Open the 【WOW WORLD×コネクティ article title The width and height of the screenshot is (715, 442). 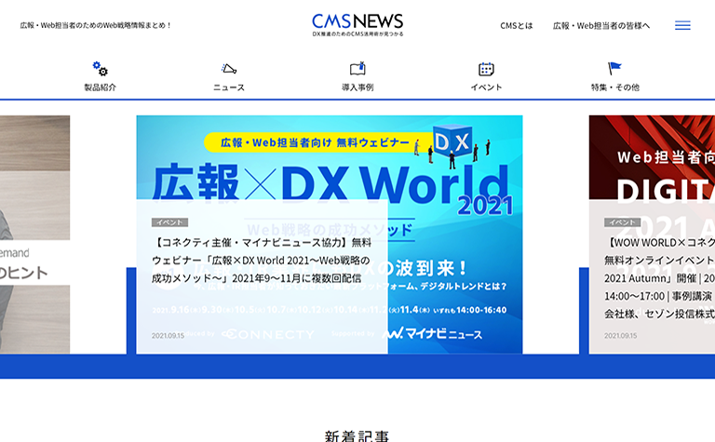pos(659,278)
